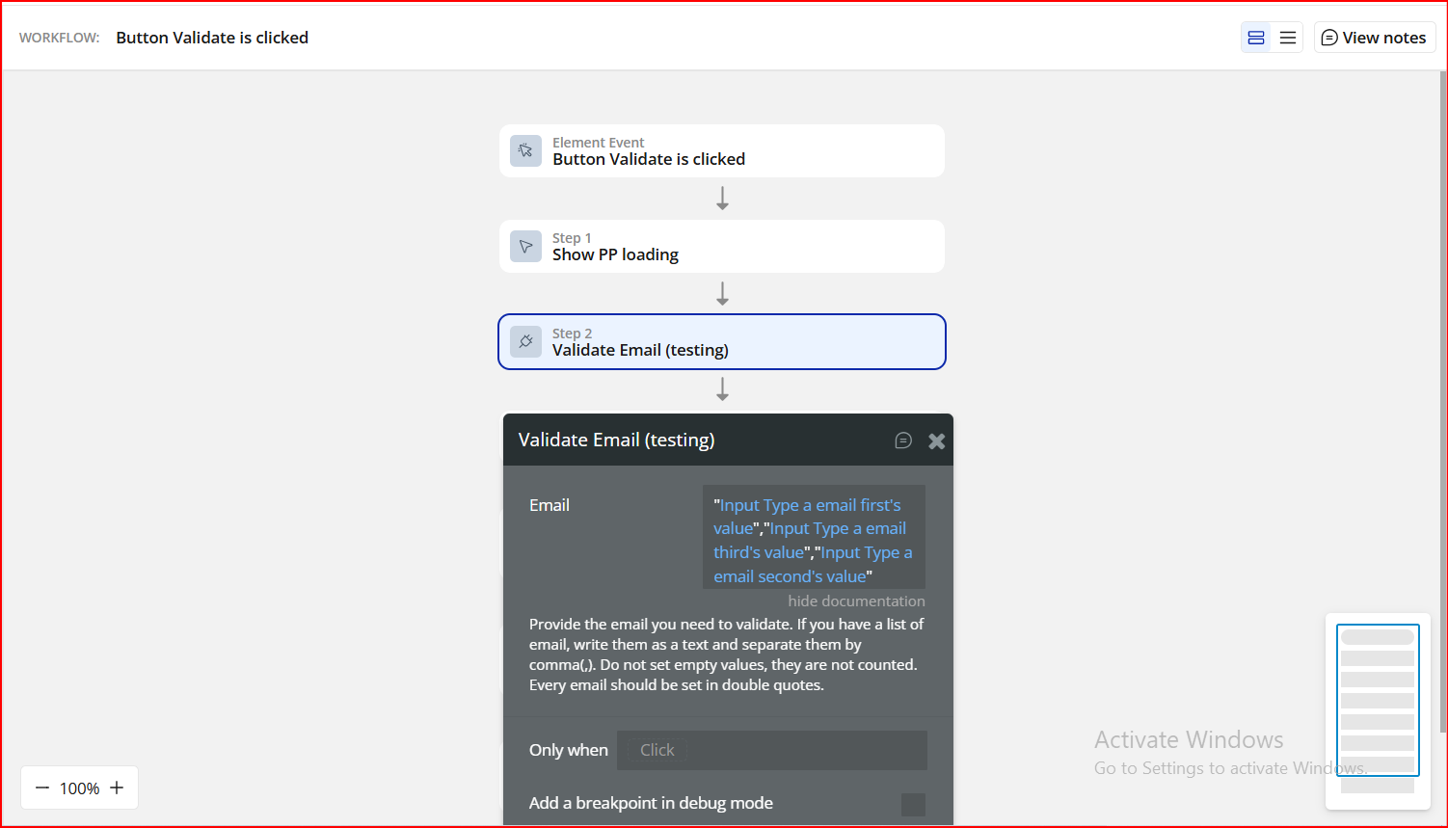Image resolution: width=1448 pixels, height=828 pixels.
Task: Click the Only when condition field
Action: point(771,750)
